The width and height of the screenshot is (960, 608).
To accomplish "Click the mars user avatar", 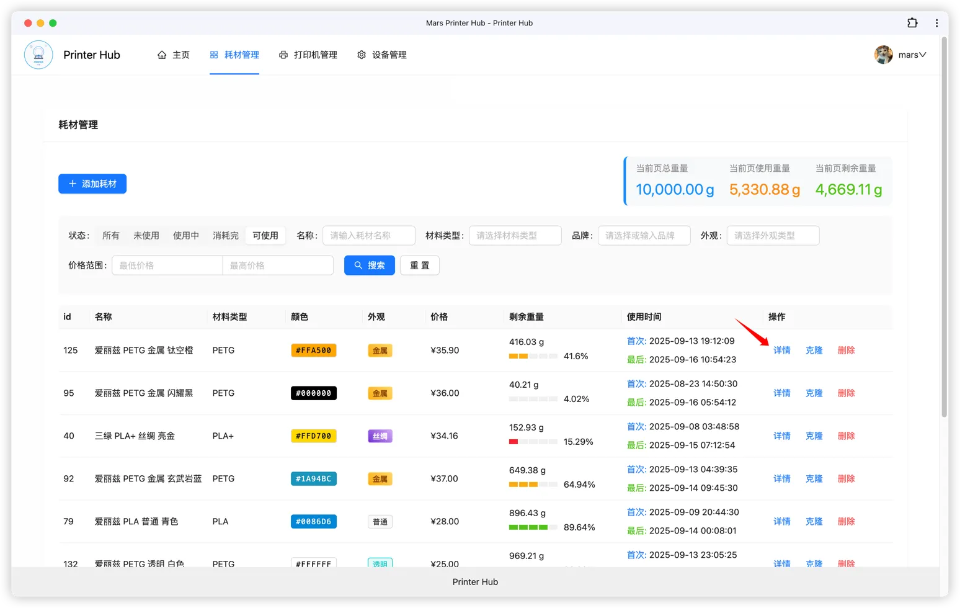I will pyautogui.click(x=883, y=55).
